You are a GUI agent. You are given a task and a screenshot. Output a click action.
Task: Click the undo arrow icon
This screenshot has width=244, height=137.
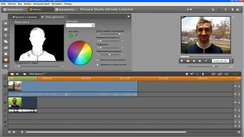tap(213, 10)
